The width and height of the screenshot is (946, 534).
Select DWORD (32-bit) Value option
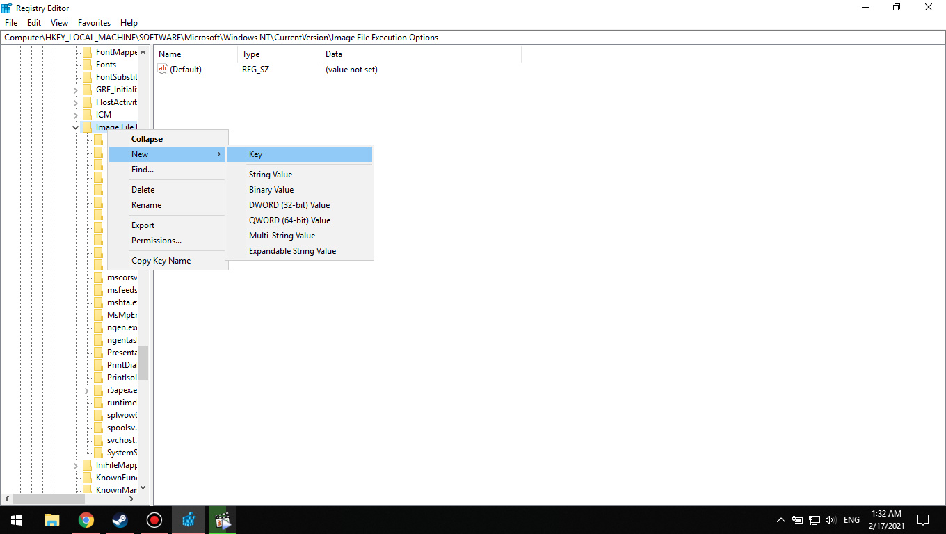click(x=289, y=205)
